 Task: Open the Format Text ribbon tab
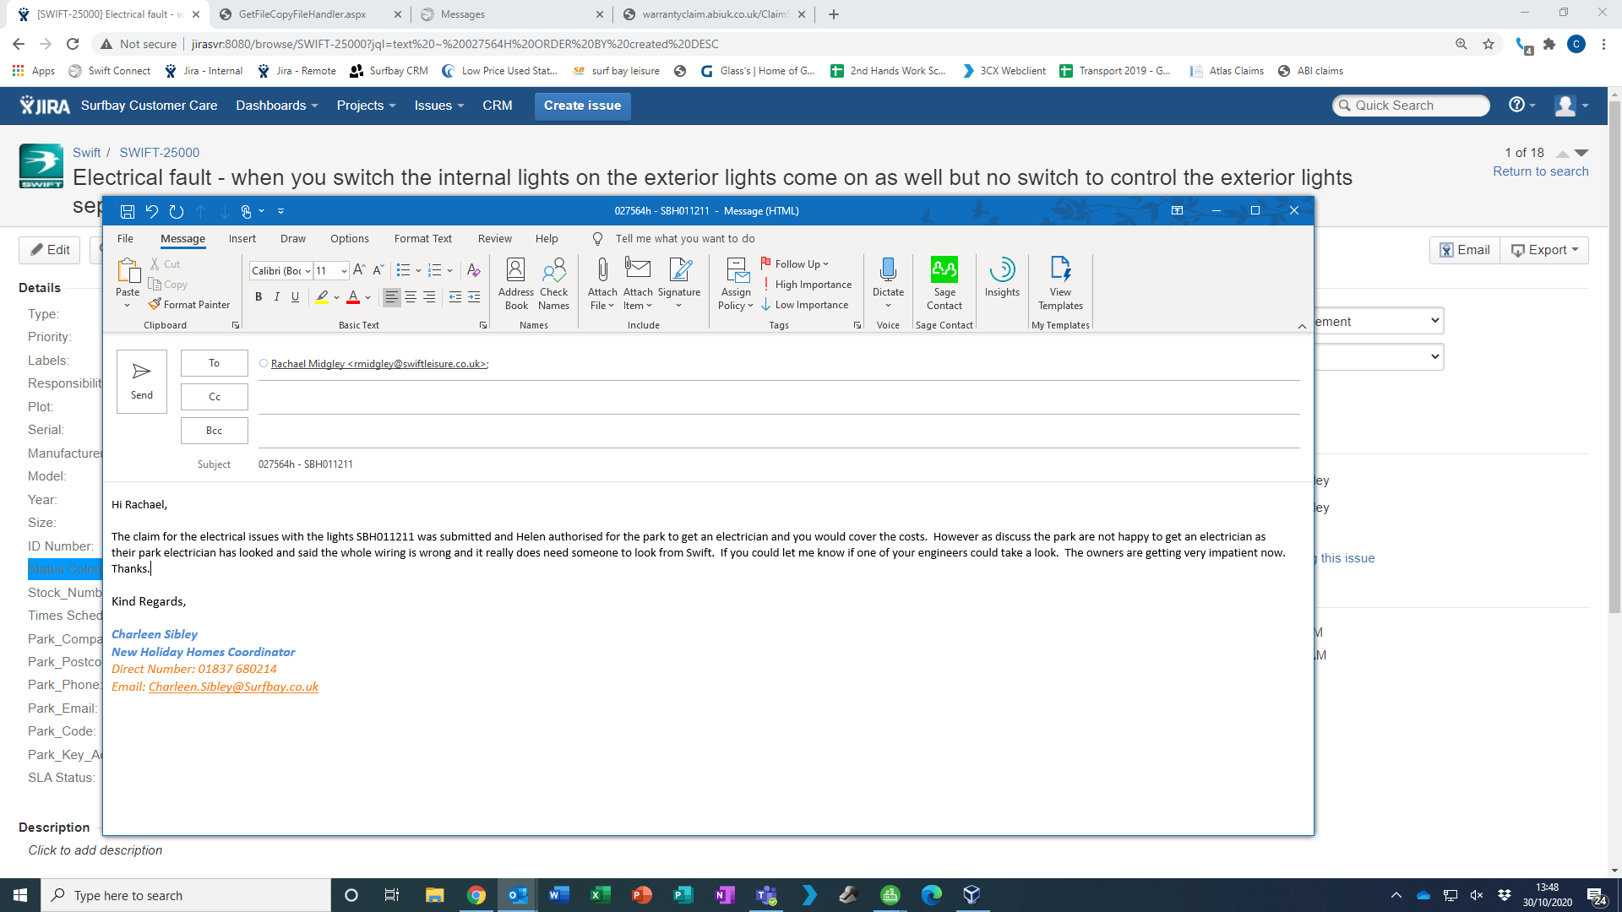(x=422, y=239)
